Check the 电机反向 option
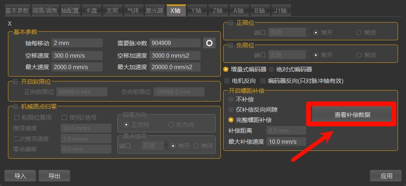 point(227,81)
